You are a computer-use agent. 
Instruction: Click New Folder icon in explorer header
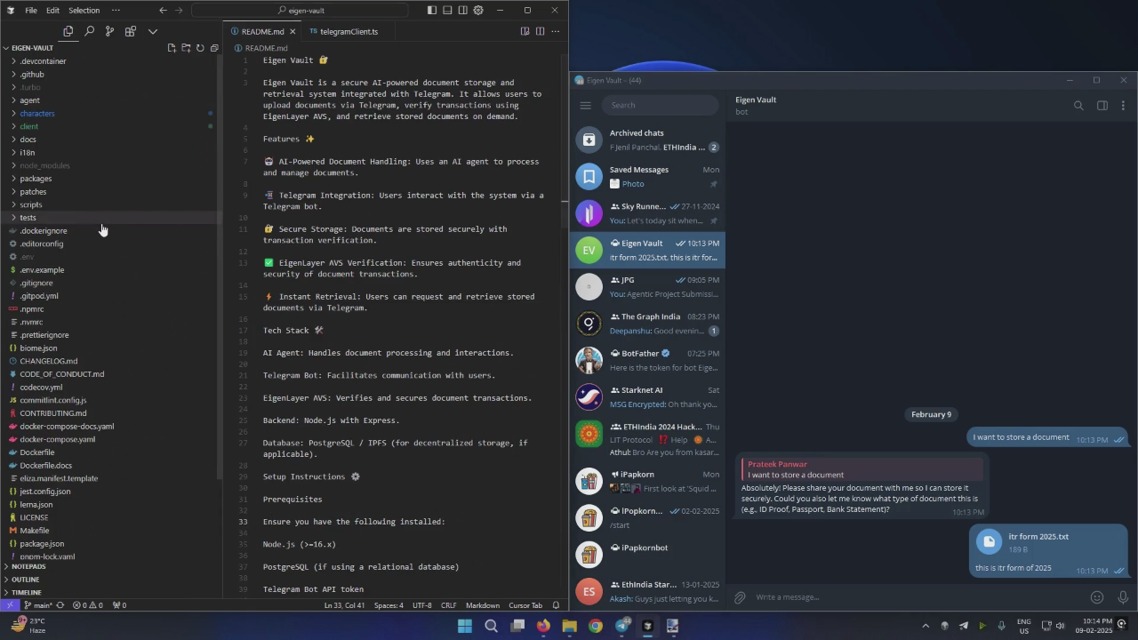[186, 48]
